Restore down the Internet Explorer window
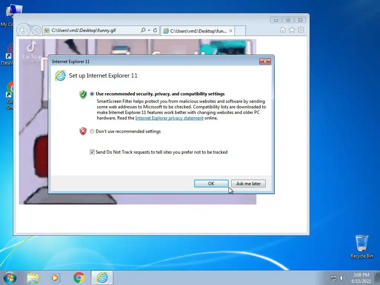This screenshot has width=380, height=285. point(288,20)
